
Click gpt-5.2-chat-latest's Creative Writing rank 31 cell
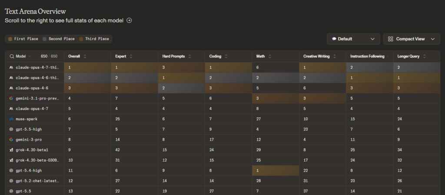coord(323,181)
